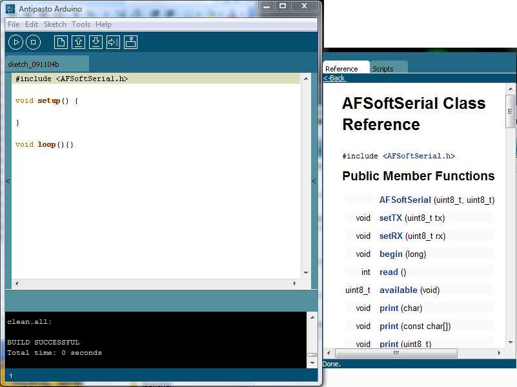Click the BUILD SUCCESSFUL console text

click(43, 342)
